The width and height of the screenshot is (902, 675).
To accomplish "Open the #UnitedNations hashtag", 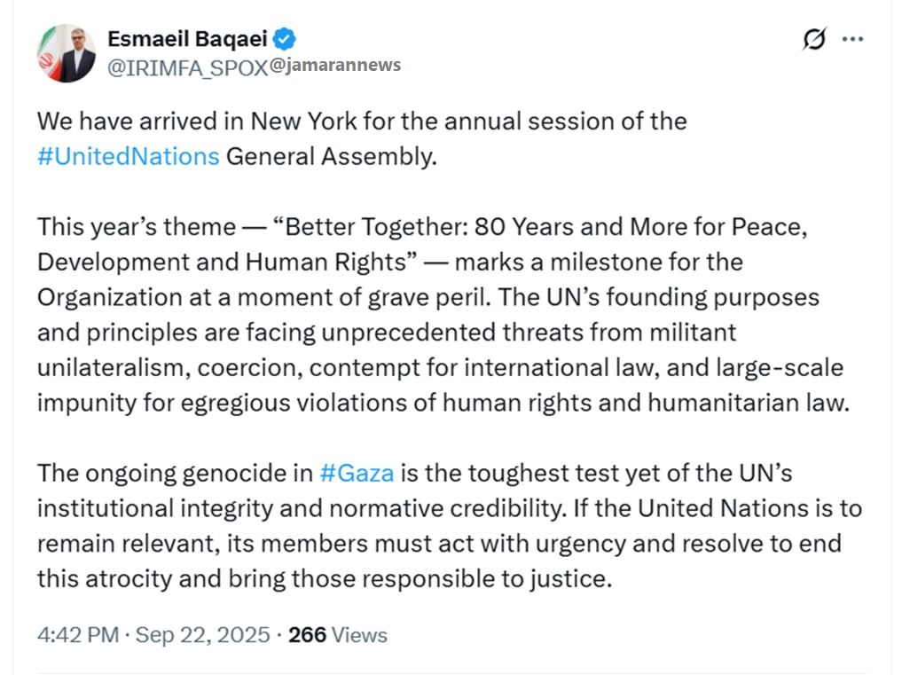I will [128, 156].
